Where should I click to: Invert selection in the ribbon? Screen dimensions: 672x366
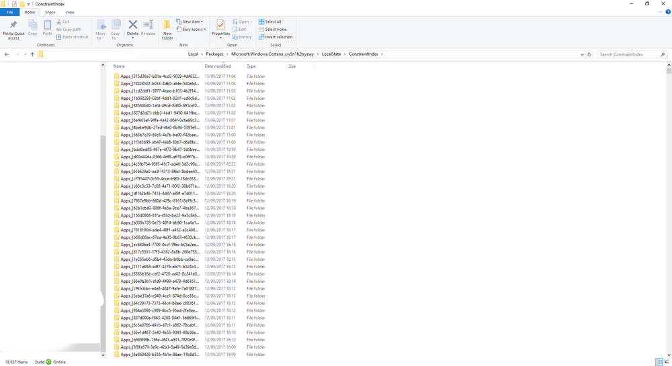tap(276, 37)
